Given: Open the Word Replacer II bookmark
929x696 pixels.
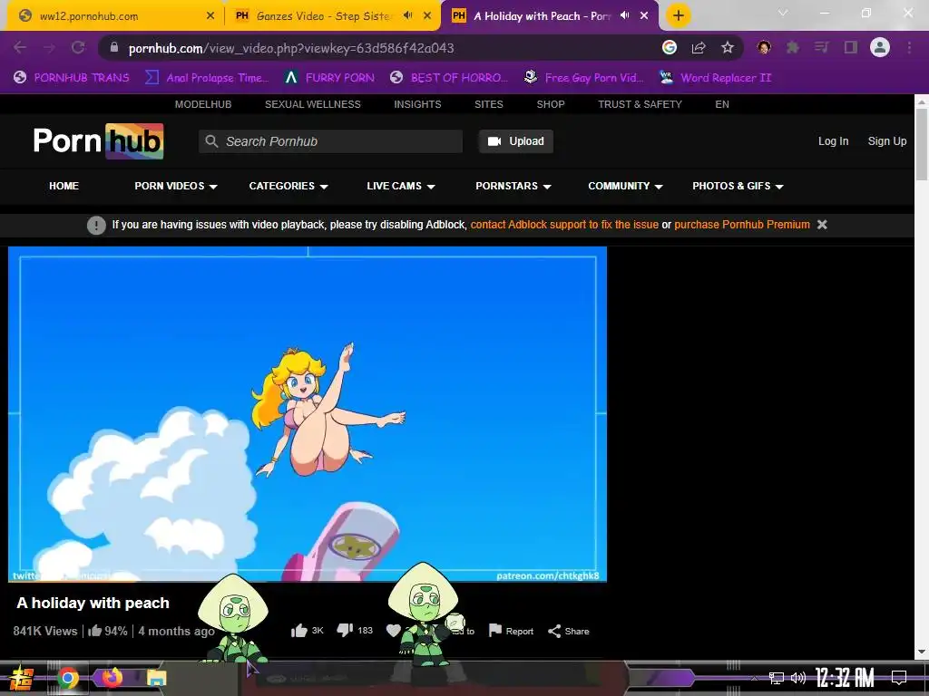Looking at the screenshot, I should pyautogui.click(x=715, y=78).
